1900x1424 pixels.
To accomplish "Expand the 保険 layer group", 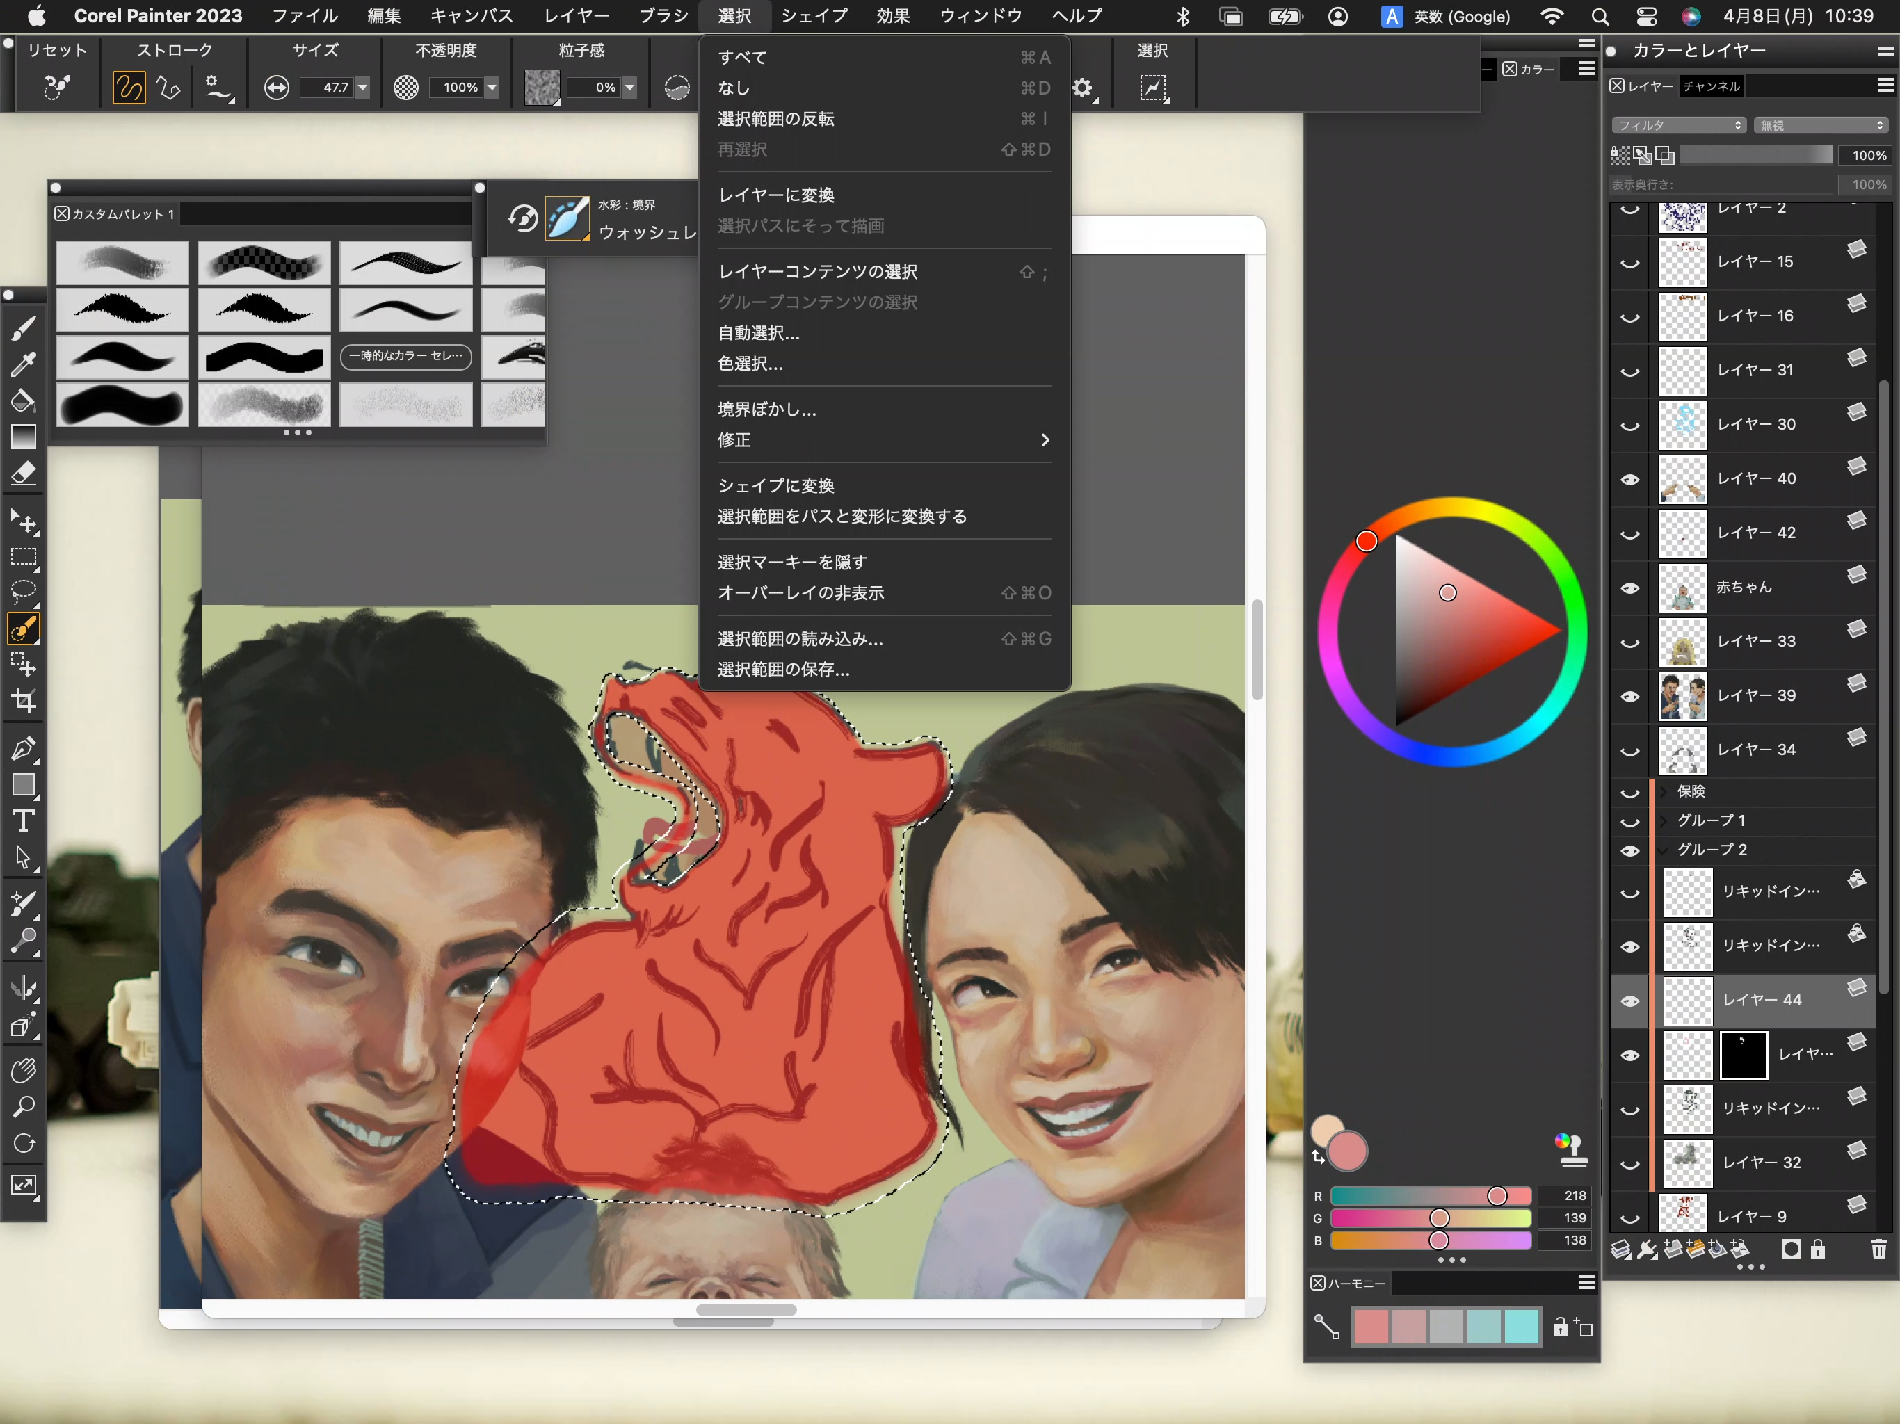I will point(1665,792).
